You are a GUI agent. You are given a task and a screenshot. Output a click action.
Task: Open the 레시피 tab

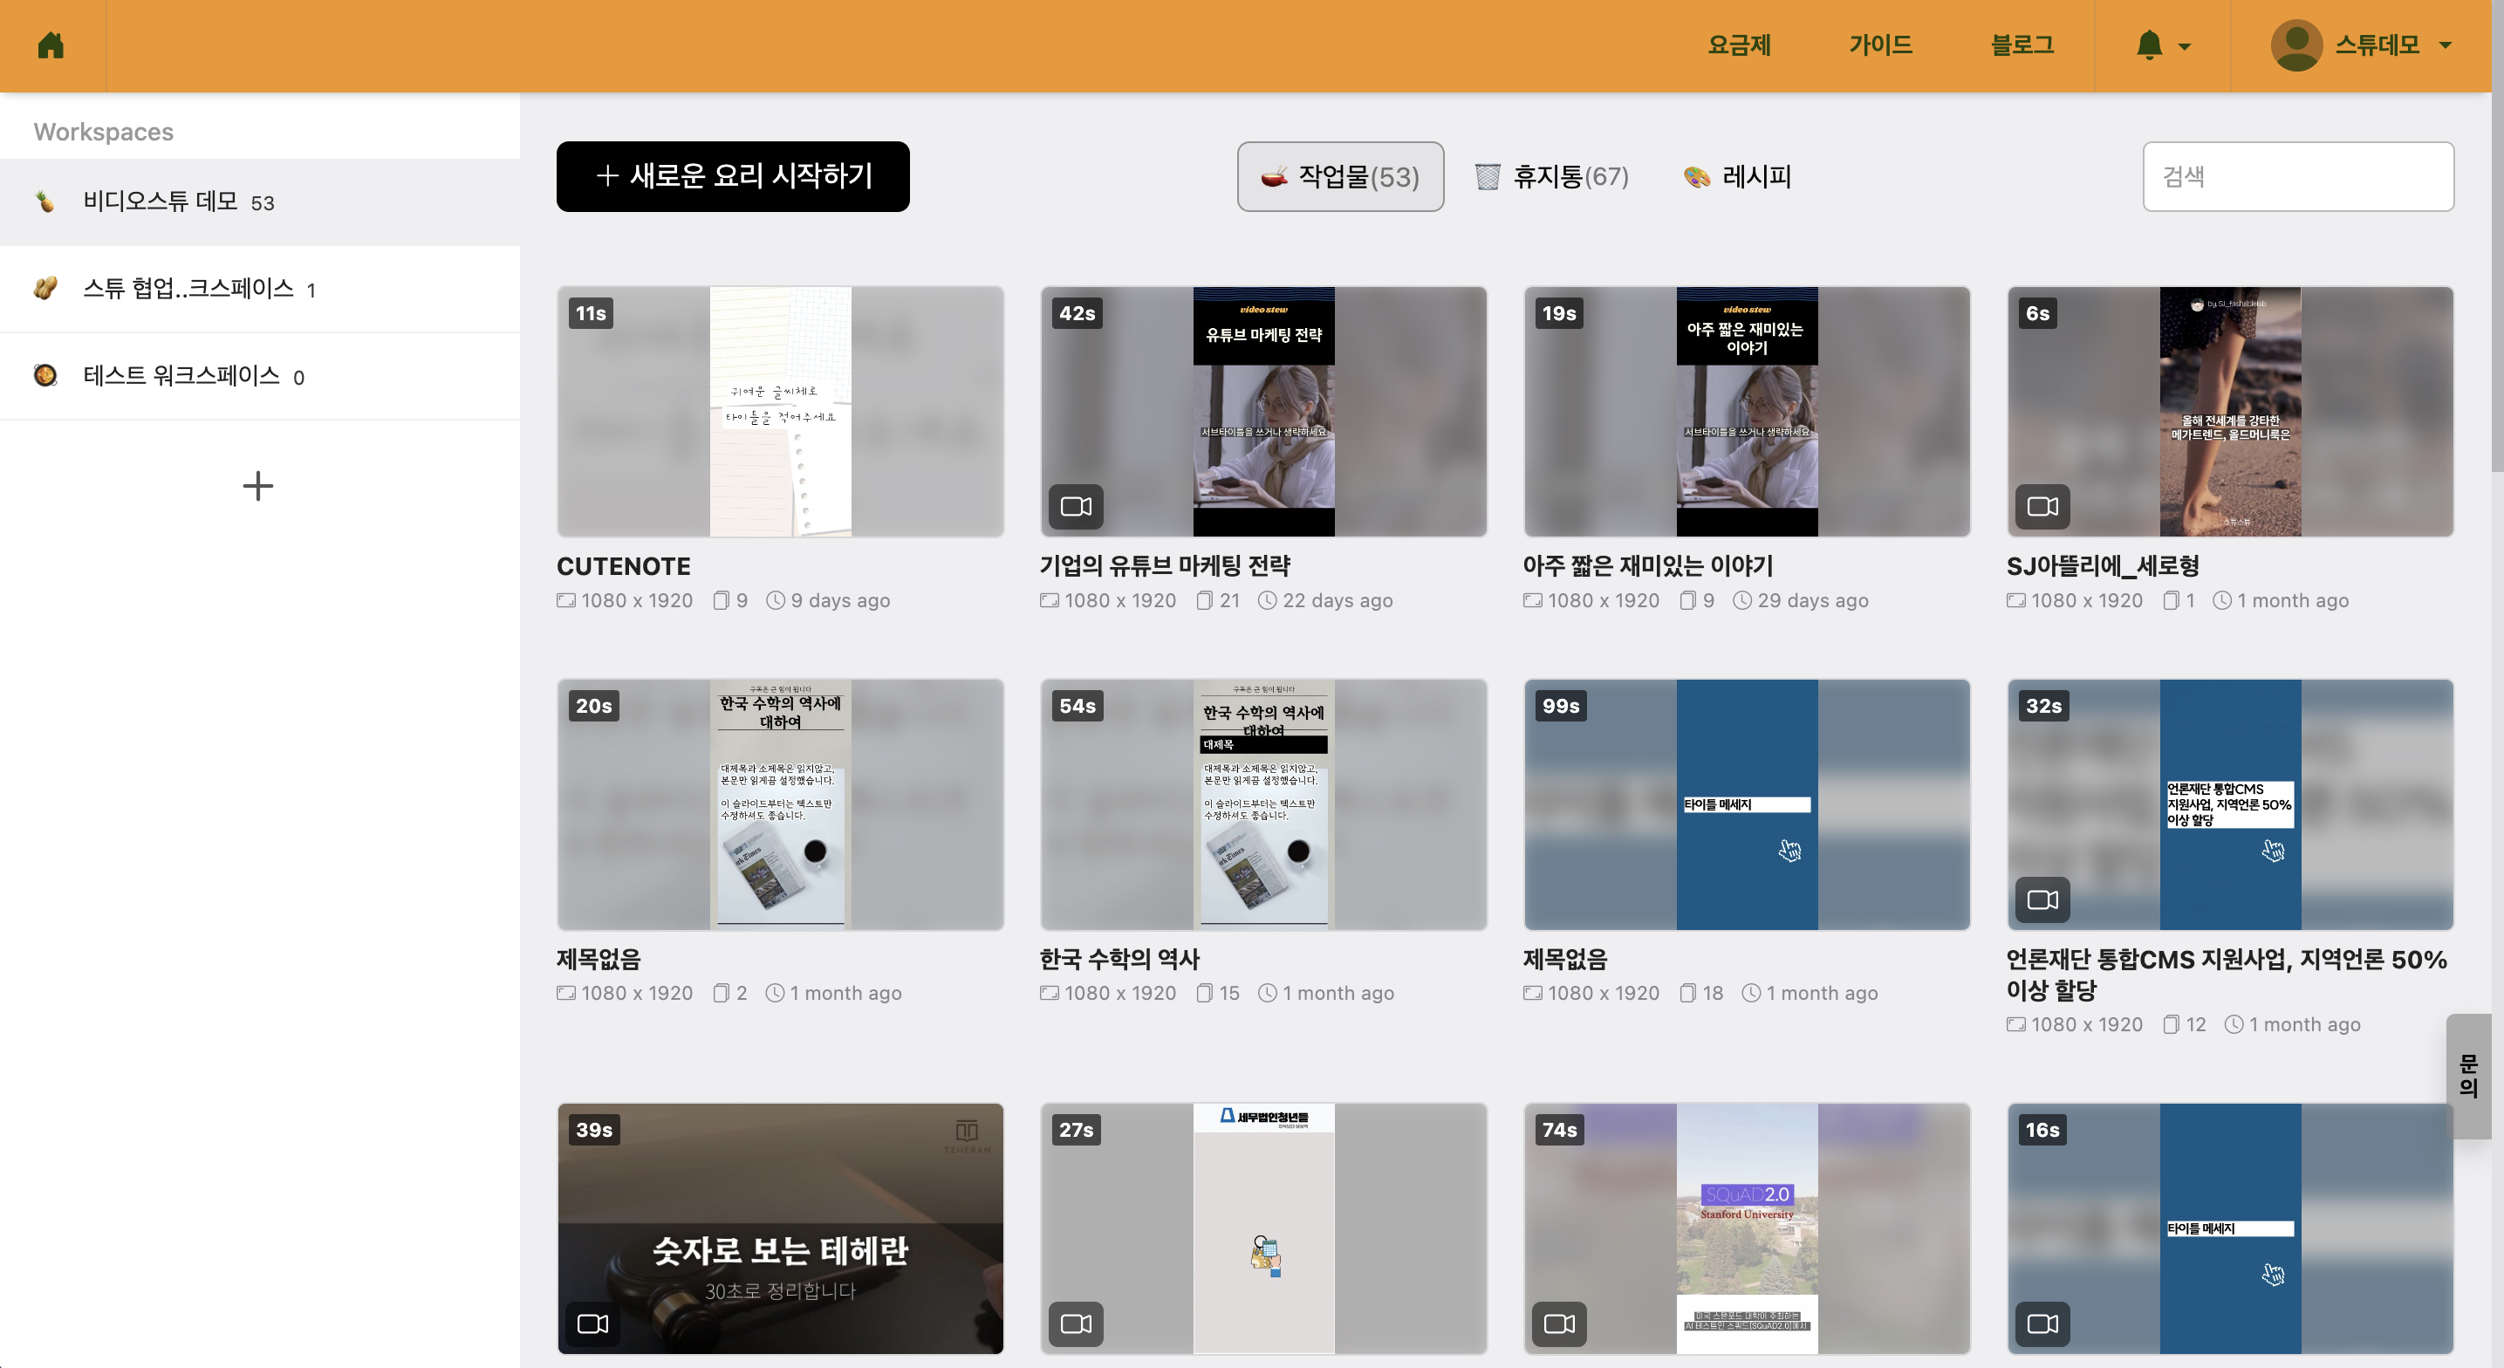point(1738,177)
